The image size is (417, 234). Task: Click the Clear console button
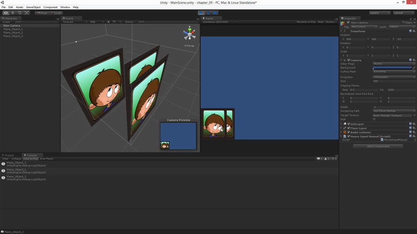[x=5, y=159]
